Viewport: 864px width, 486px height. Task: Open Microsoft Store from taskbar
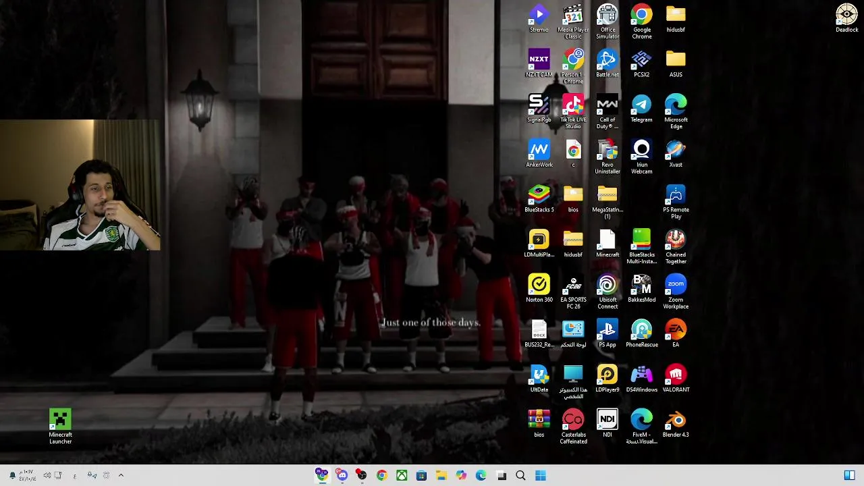point(421,476)
